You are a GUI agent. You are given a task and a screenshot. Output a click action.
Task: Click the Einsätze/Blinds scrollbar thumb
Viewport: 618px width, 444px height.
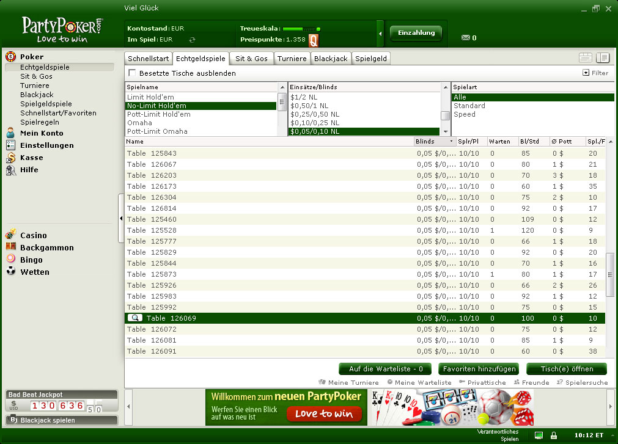point(446,115)
